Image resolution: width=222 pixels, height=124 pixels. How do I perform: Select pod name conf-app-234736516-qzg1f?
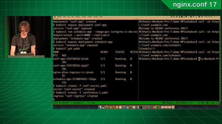pyautogui.click(x=71, y=65)
